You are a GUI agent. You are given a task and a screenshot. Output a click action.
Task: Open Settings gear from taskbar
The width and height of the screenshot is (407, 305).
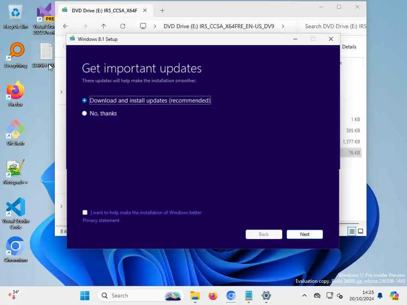(x=266, y=295)
